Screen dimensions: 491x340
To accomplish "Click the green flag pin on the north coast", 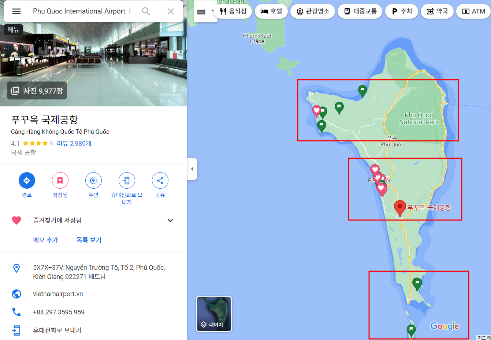I will [x=362, y=91].
